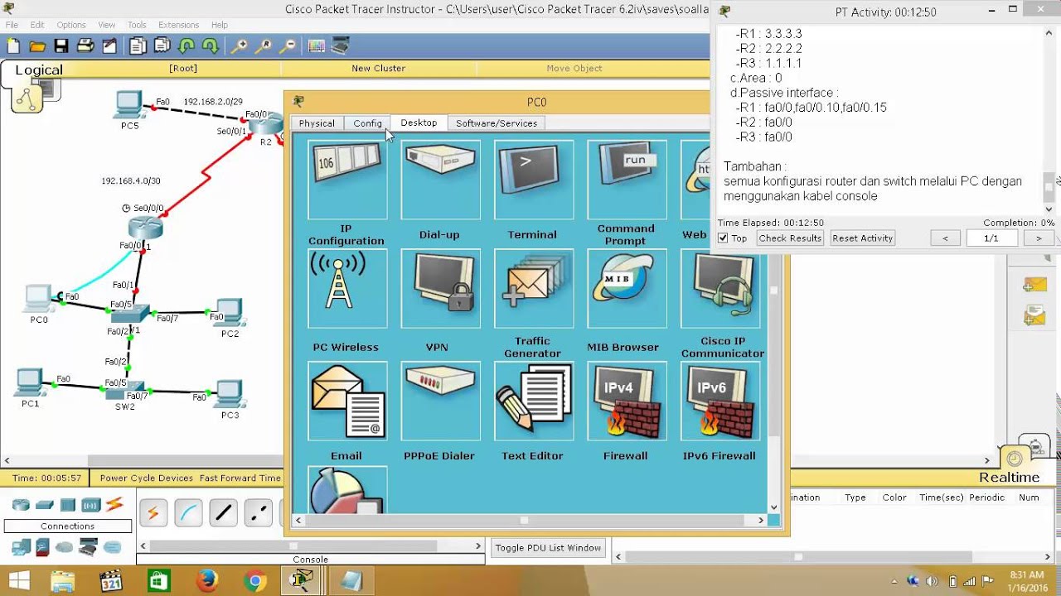Click Fast Forward Time button
The height and width of the screenshot is (596, 1061).
click(240, 478)
